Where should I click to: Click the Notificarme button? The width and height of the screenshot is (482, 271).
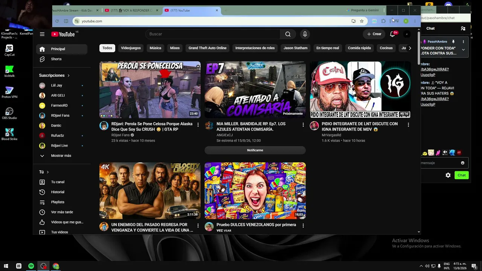(x=255, y=150)
